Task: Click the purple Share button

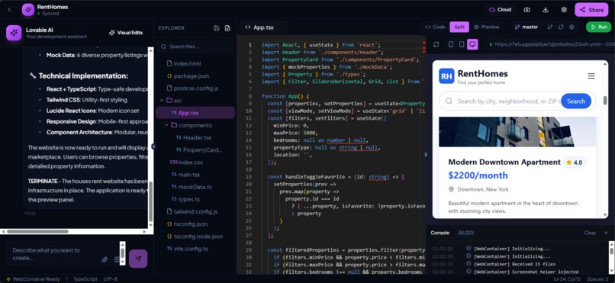Action: (x=591, y=10)
